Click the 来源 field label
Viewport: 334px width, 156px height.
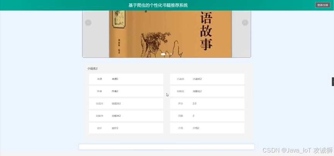100,79
